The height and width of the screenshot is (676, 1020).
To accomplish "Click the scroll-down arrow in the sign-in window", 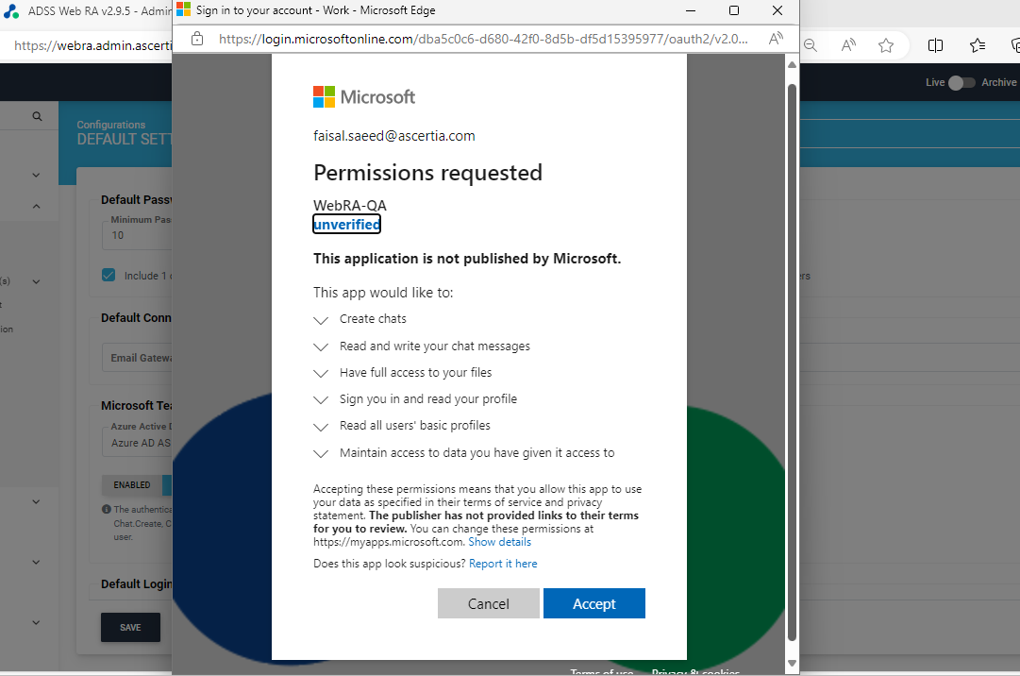I will (x=792, y=663).
